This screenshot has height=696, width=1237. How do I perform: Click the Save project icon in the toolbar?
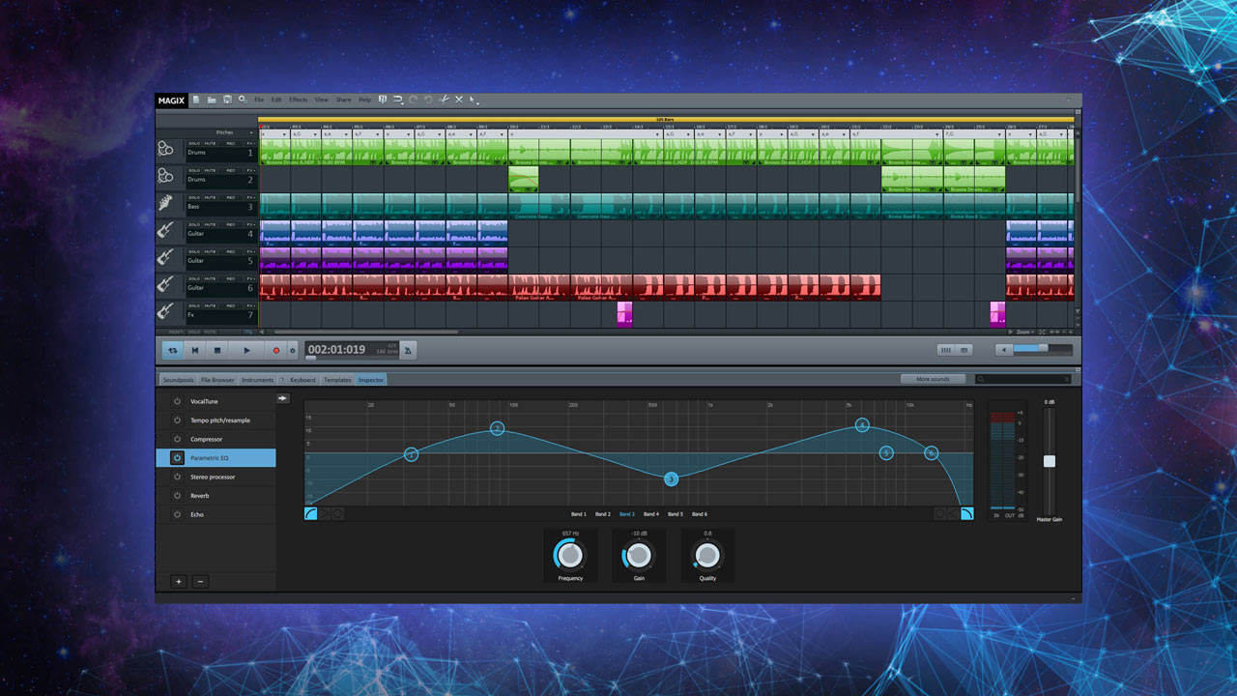(x=227, y=100)
